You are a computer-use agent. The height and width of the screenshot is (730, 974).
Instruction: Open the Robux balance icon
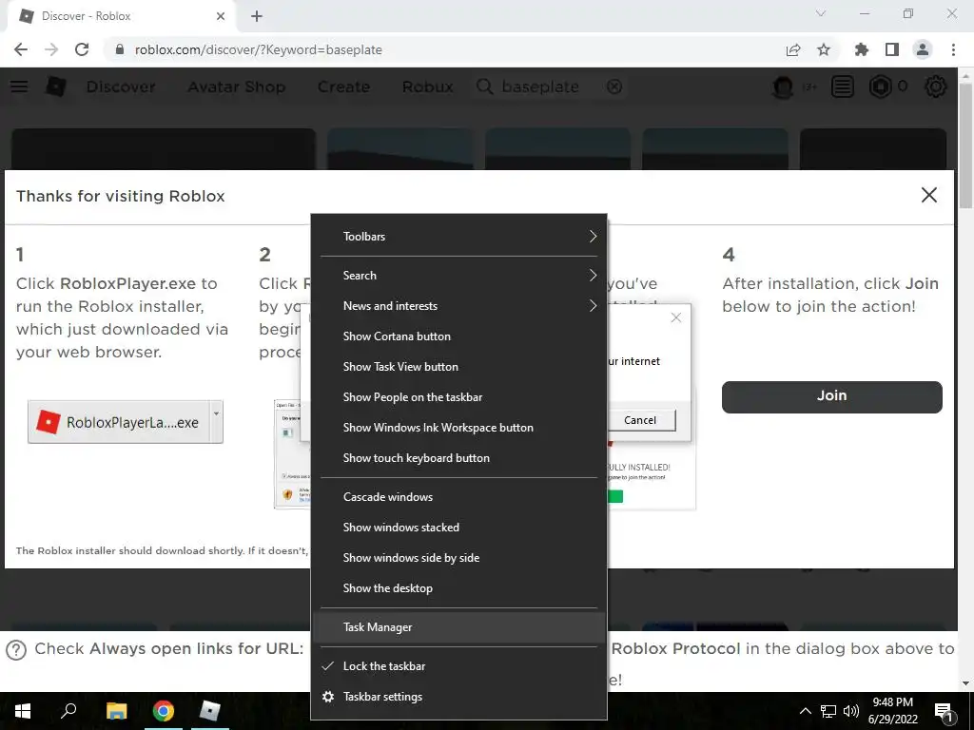(880, 86)
